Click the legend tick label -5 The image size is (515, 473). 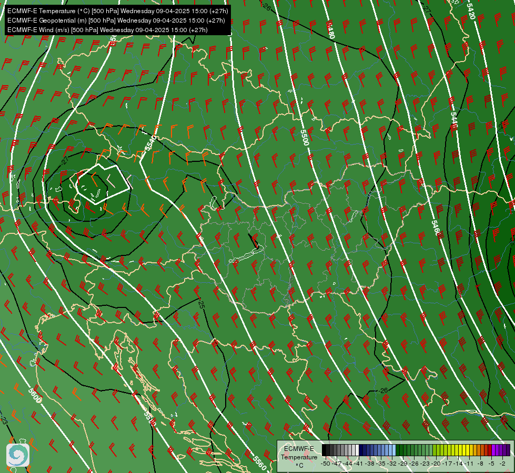[x=492, y=464]
